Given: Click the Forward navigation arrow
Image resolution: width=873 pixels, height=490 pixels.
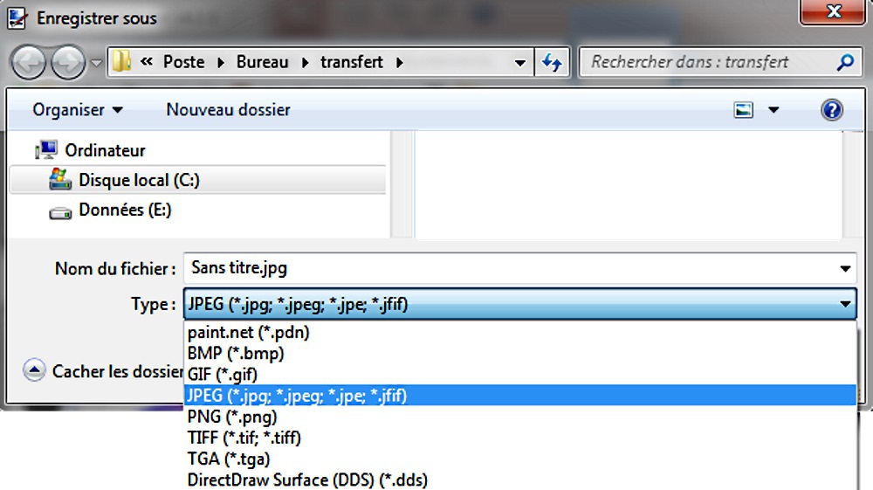Looking at the screenshot, I should (x=68, y=62).
